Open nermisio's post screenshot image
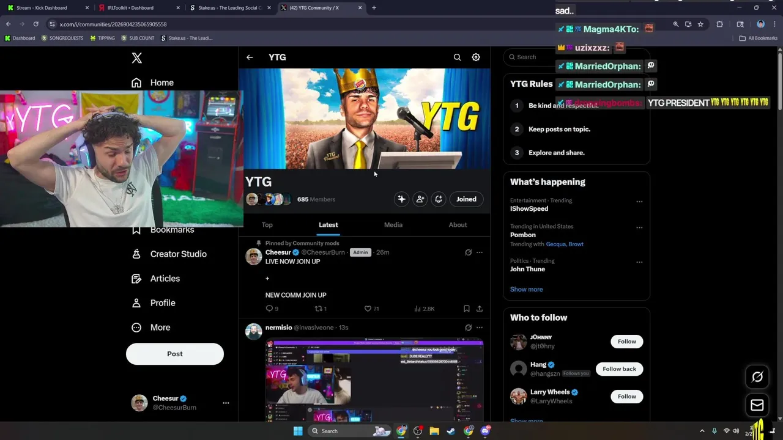This screenshot has height=440, width=783. pos(374,380)
